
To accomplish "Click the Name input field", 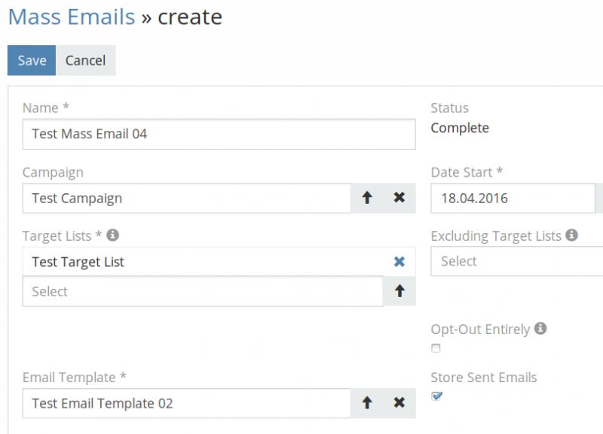I will [x=219, y=134].
